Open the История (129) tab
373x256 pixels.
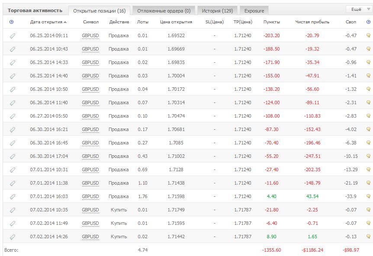tap(217, 11)
